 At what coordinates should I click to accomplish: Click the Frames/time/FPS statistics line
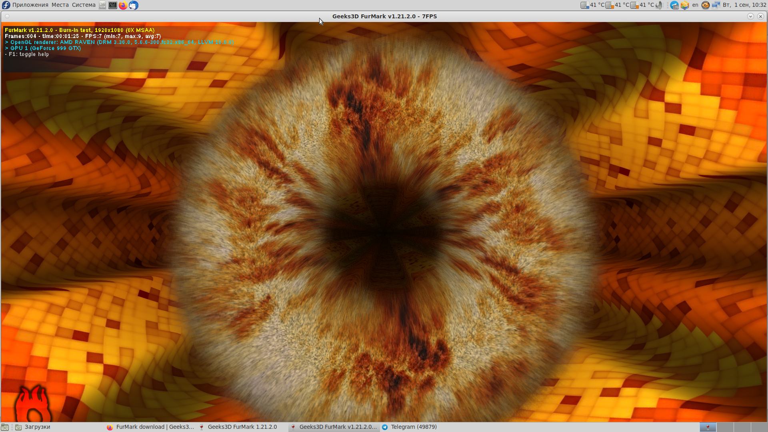pyautogui.click(x=83, y=36)
